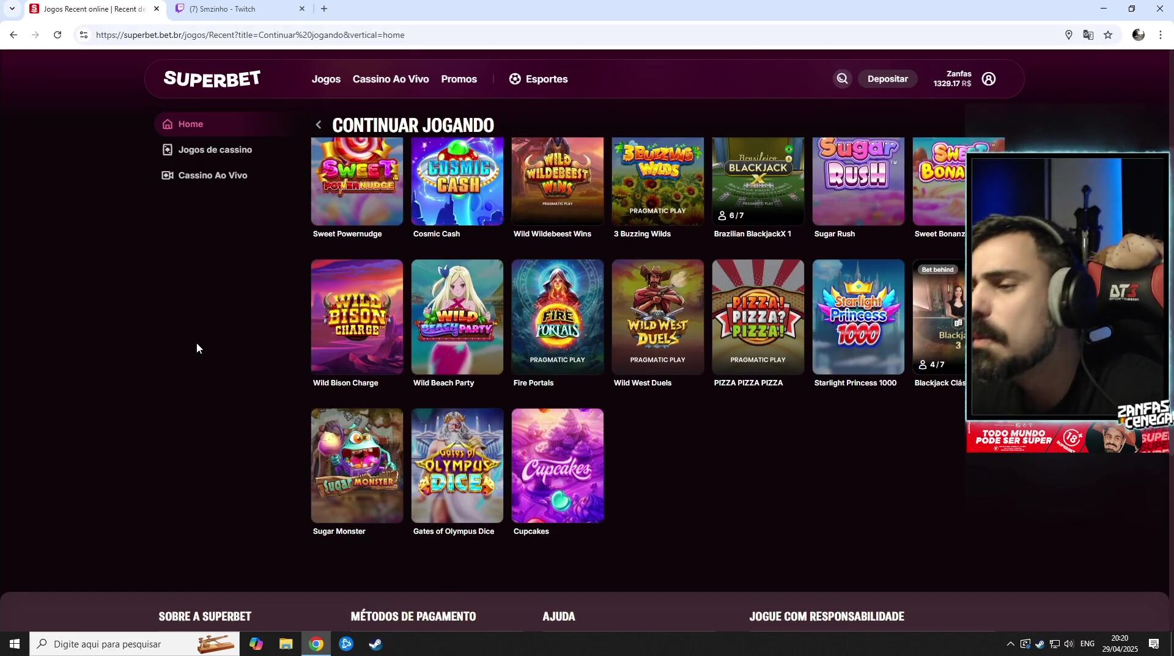Click the location permission icon in address bar

click(1069, 35)
